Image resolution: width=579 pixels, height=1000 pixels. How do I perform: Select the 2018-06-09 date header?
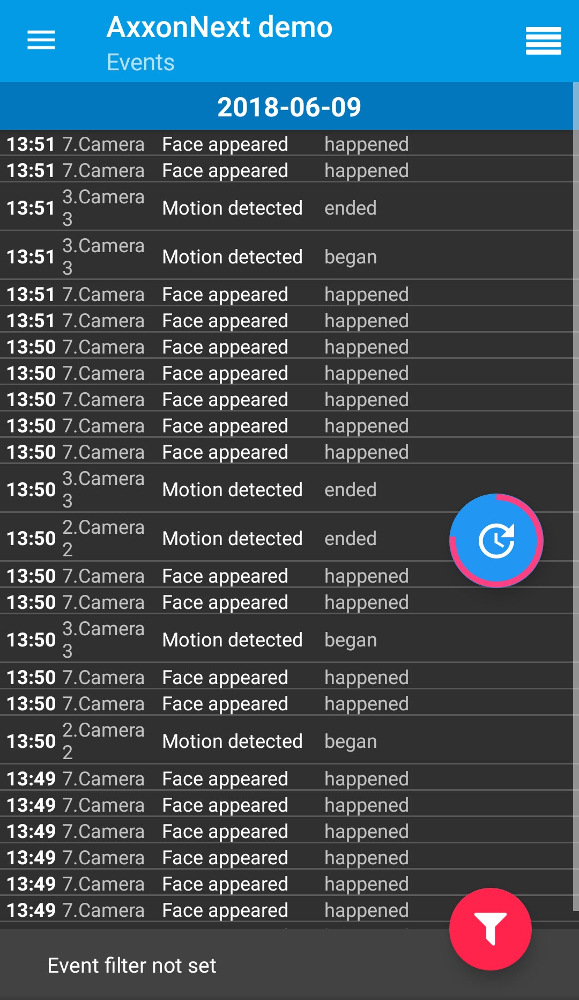tap(289, 107)
